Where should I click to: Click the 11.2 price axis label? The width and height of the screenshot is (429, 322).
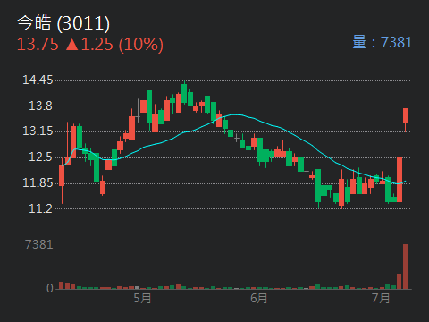(40, 208)
